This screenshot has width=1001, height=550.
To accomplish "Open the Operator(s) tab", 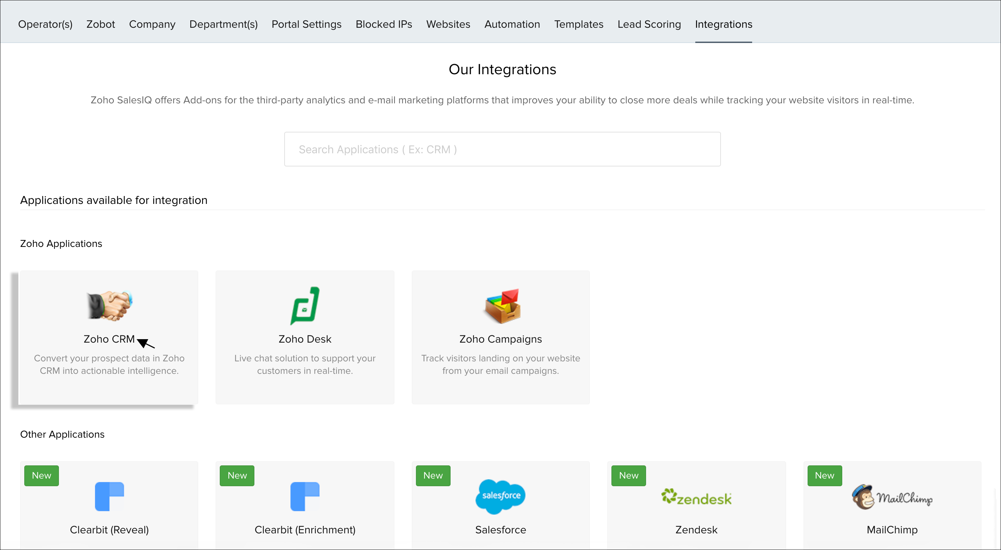I will point(45,24).
